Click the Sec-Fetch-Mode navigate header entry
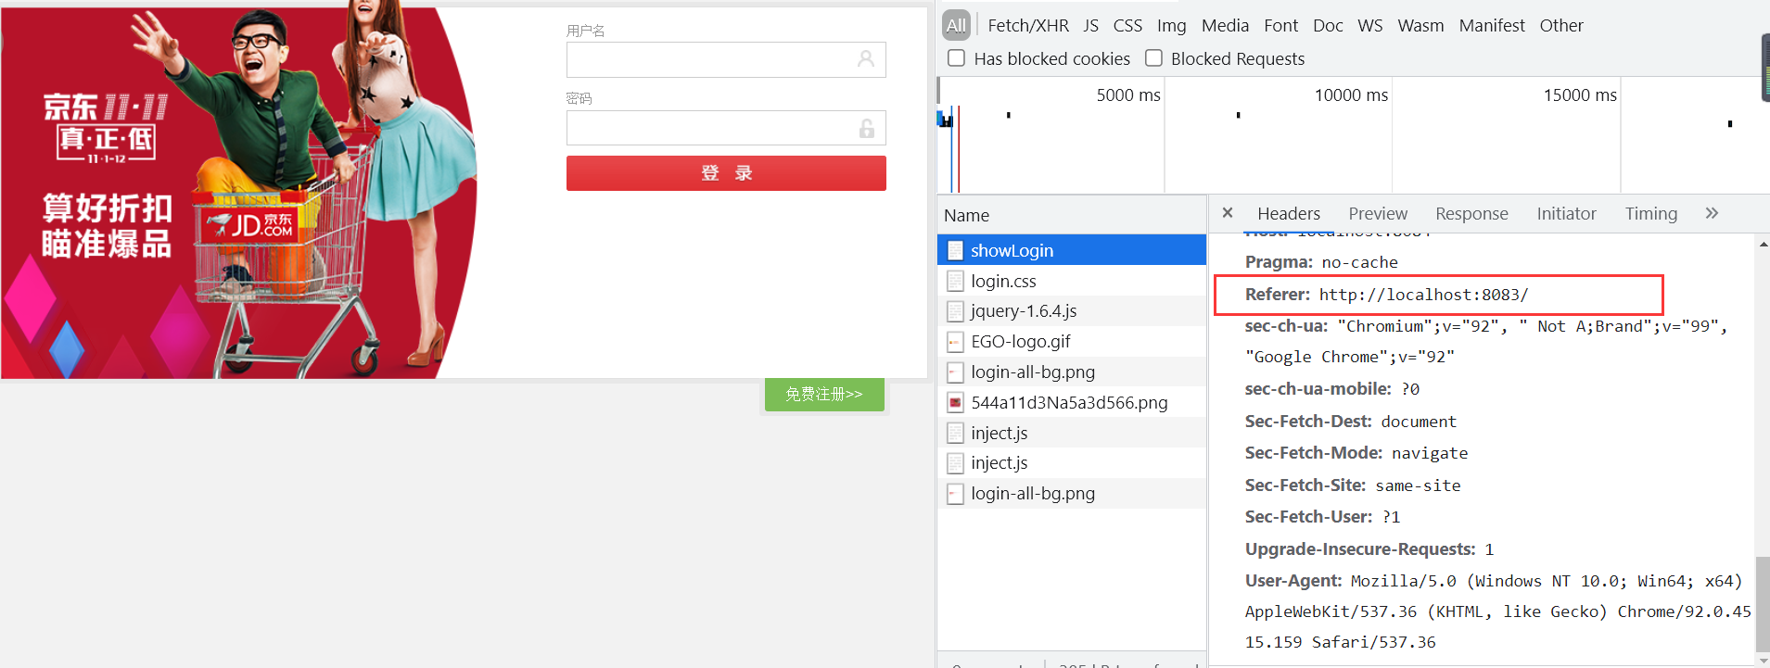The width and height of the screenshot is (1770, 668). (1356, 453)
